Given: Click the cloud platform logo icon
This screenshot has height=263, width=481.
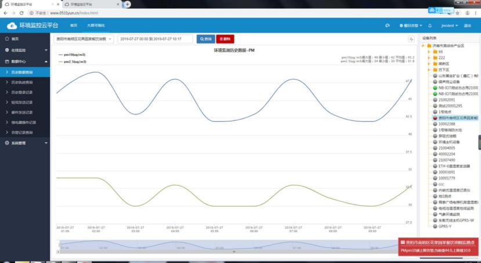Looking at the screenshot, I should click(x=12, y=26).
